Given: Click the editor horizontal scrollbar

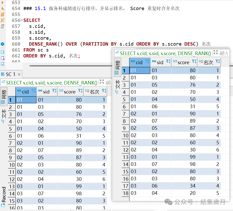Looking at the screenshot, I should tap(71, 66).
